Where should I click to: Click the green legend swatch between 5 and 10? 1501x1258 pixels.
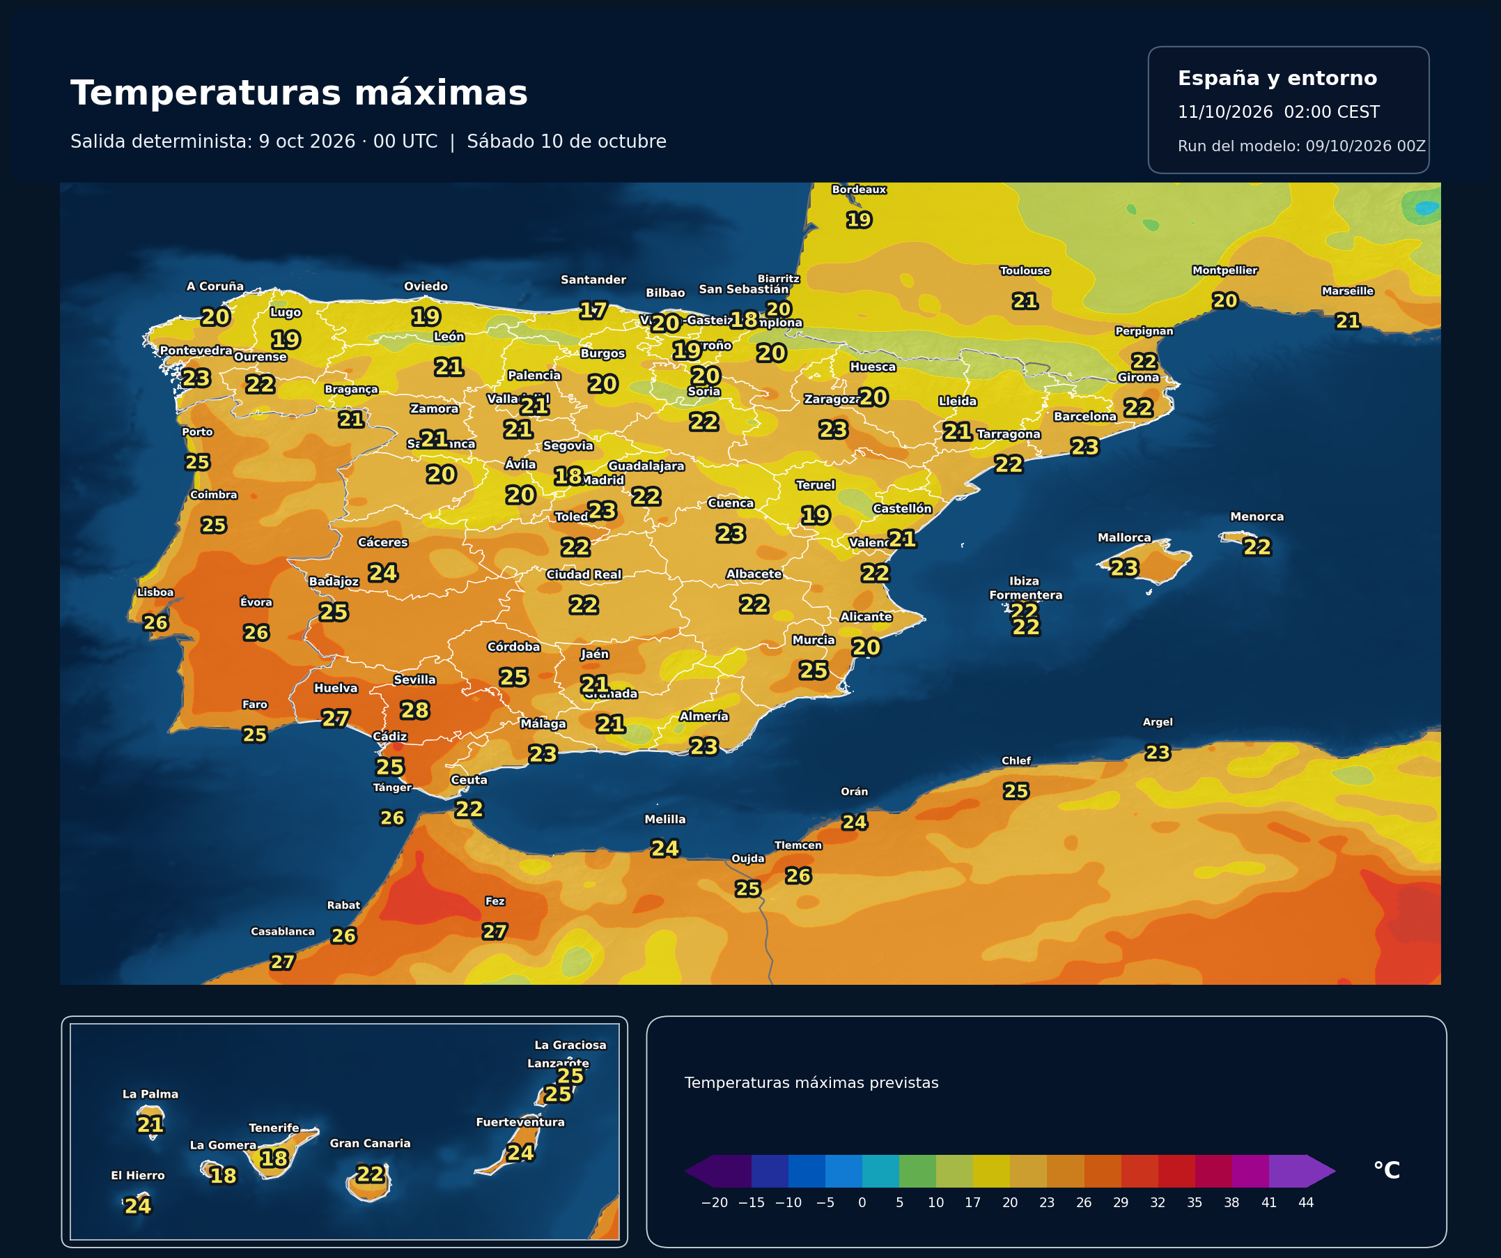pyautogui.click(x=917, y=1172)
